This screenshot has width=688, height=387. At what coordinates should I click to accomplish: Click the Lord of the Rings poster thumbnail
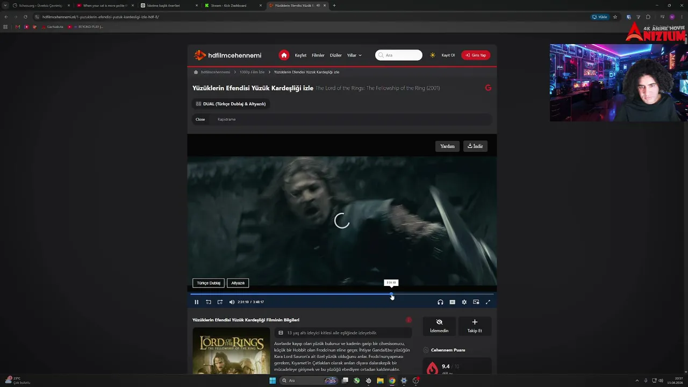click(231, 351)
